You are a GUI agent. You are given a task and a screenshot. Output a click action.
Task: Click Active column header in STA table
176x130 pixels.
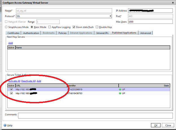[x=12, y=86]
